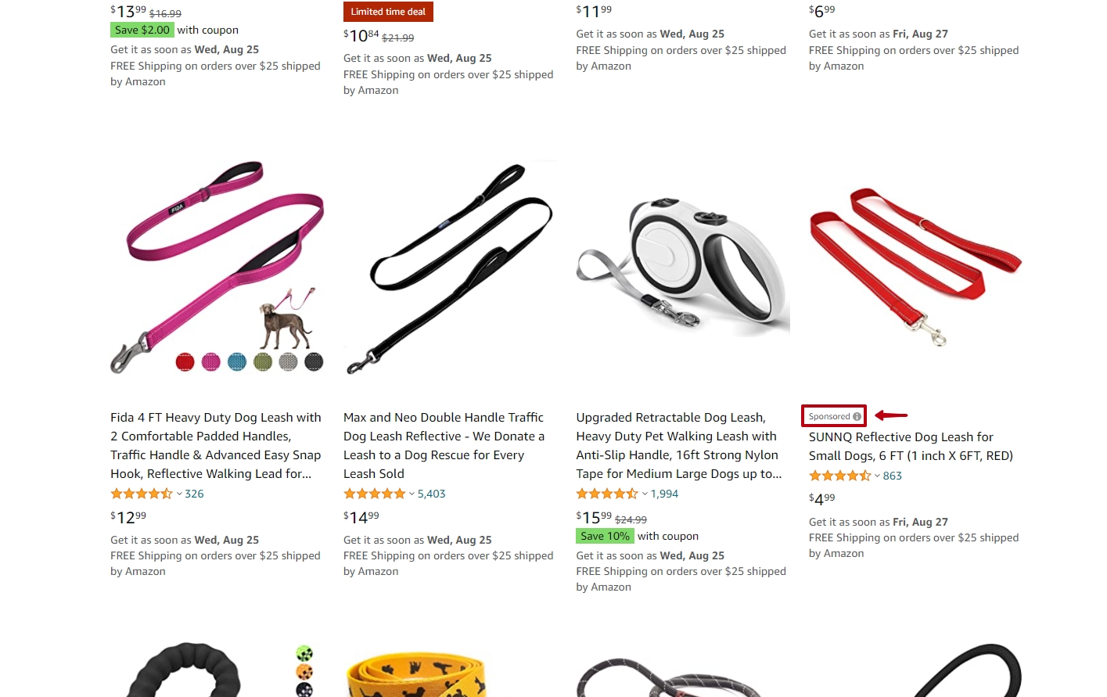Open Max and Neo Double Handle leash link

(444, 446)
